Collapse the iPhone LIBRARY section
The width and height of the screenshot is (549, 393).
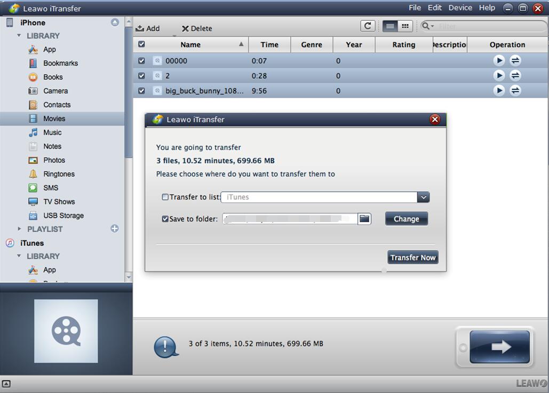click(x=19, y=36)
